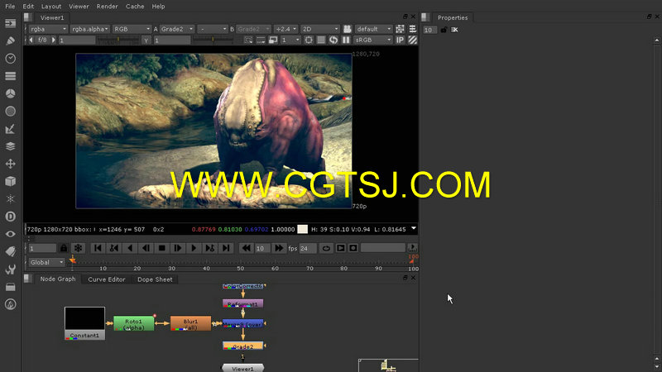Click the clipping warning striped icon
662x372 pixels.
pyautogui.click(x=412, y=40)
